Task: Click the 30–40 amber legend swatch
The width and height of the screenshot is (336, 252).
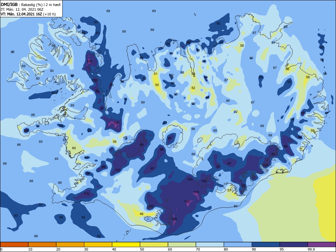Action: tap(98, 245)
